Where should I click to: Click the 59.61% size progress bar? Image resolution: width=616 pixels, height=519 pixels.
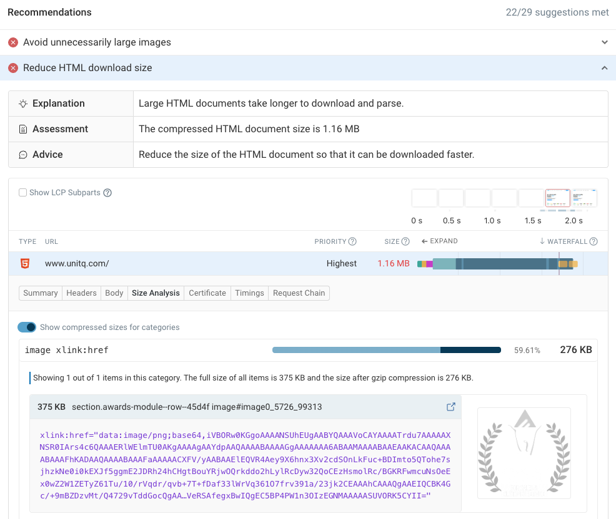[386, 350]
